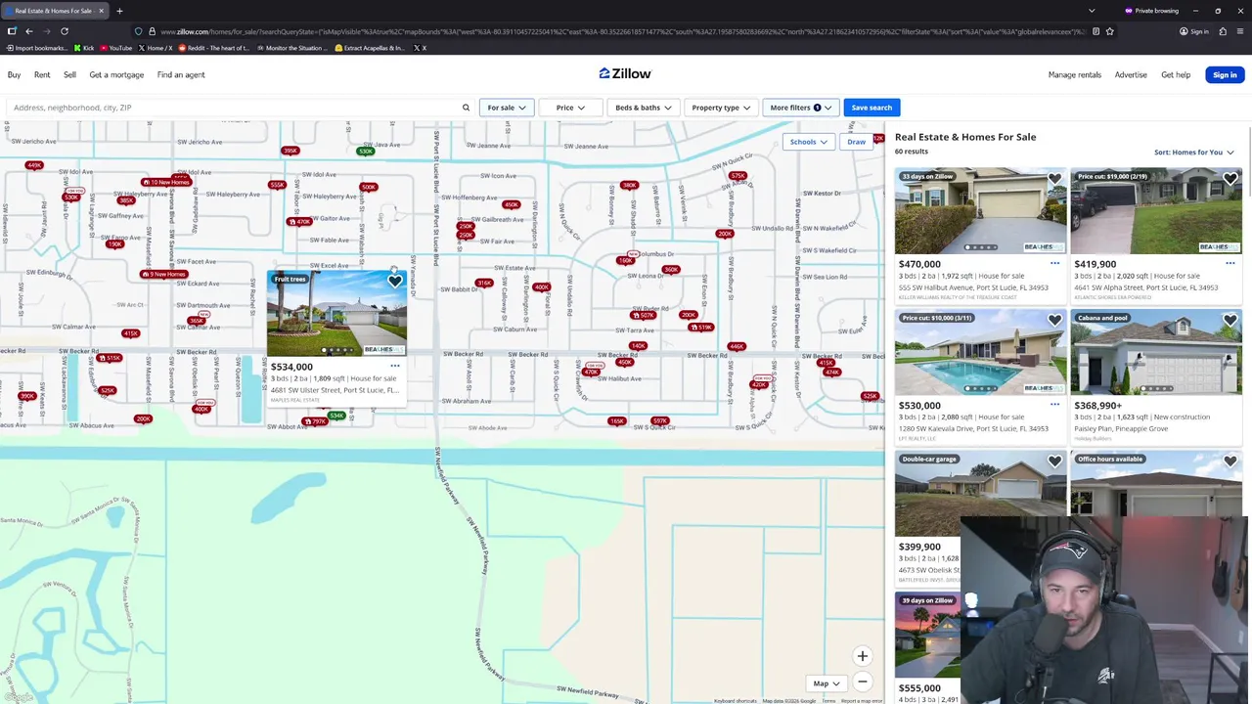
Task: Go back in the browser
Action: pyautogui.click(x=28, y=31)
